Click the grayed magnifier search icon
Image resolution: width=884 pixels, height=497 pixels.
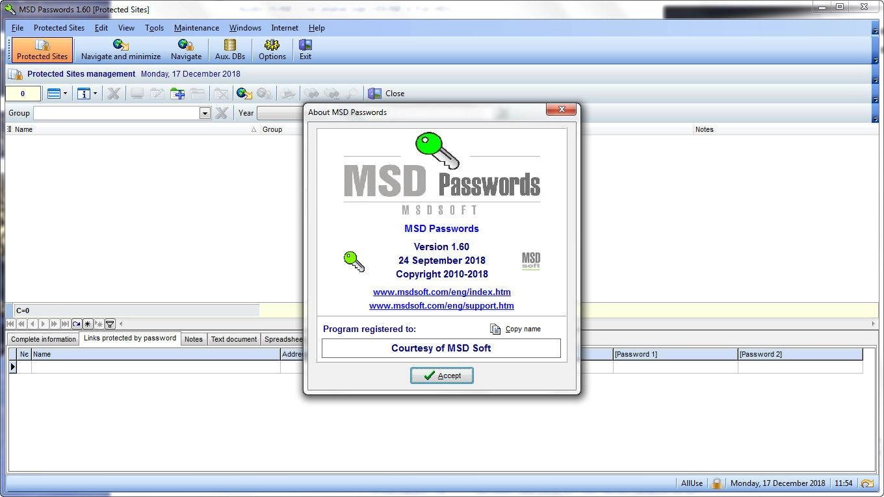352,94
